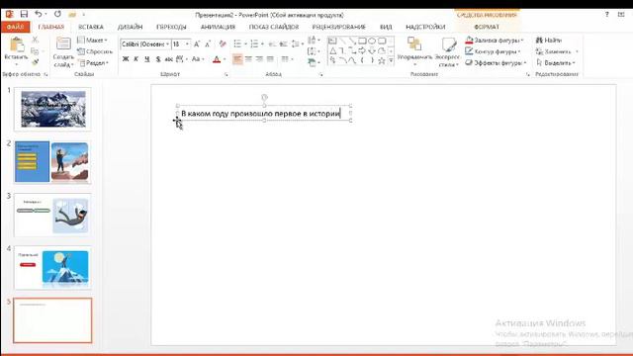Select the rectangle shape in gallery
633x356 pixels.
tap(362, 41)
